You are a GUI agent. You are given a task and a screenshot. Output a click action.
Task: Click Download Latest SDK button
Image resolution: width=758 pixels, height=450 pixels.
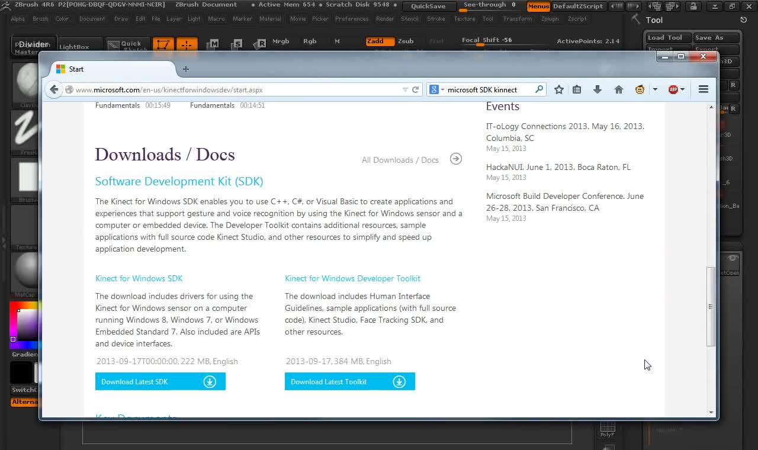pos(160,381)
